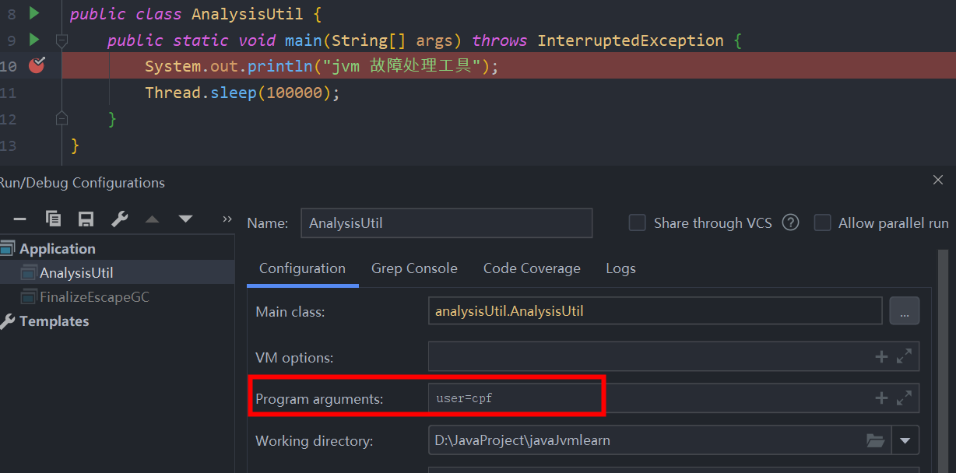
Task: Close the Run/Debug Configurations dialog
Action: point(938,180)
